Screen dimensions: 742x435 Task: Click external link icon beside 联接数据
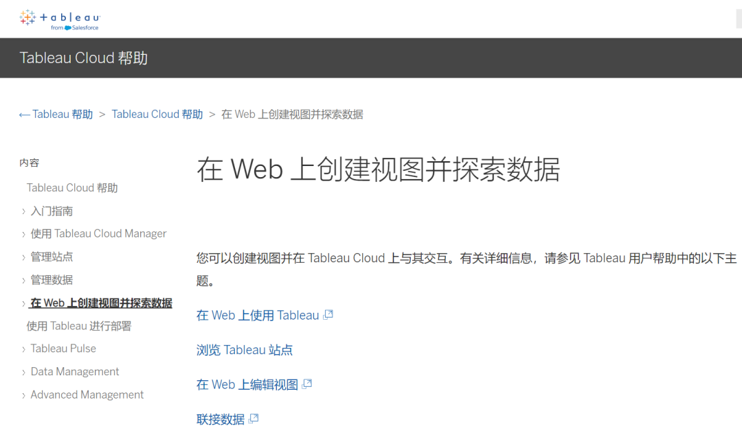[x=254, y=419]
